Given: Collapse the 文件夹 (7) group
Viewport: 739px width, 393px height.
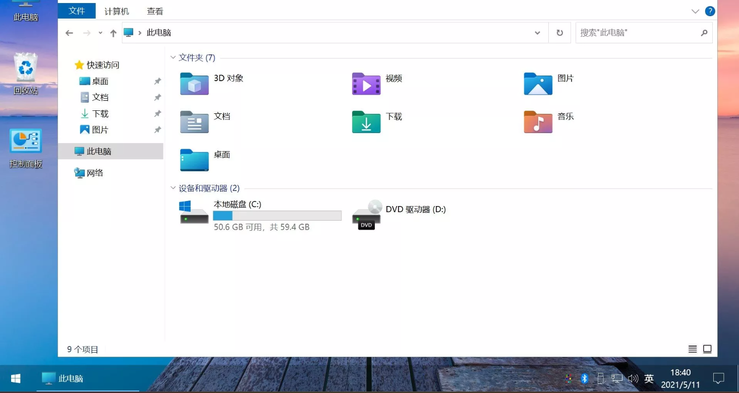Looking at the screenshot, I should (x=173, y=58).
